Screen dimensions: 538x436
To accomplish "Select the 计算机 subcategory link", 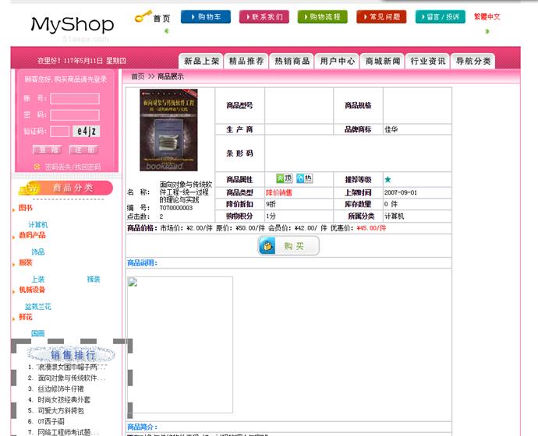I will click(x=38, y=224).
